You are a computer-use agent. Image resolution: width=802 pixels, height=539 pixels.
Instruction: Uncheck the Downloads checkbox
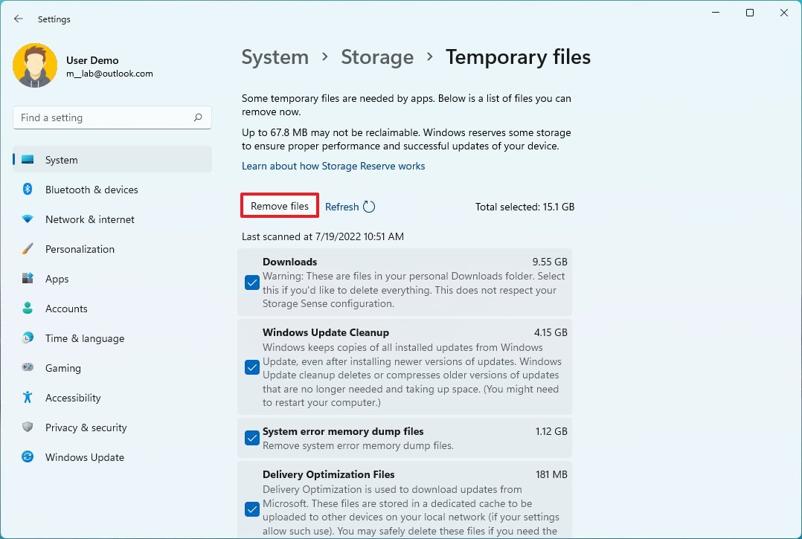(x=252, y=283)
